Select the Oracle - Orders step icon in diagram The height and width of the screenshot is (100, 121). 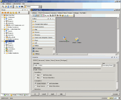[x=77, y=39]
